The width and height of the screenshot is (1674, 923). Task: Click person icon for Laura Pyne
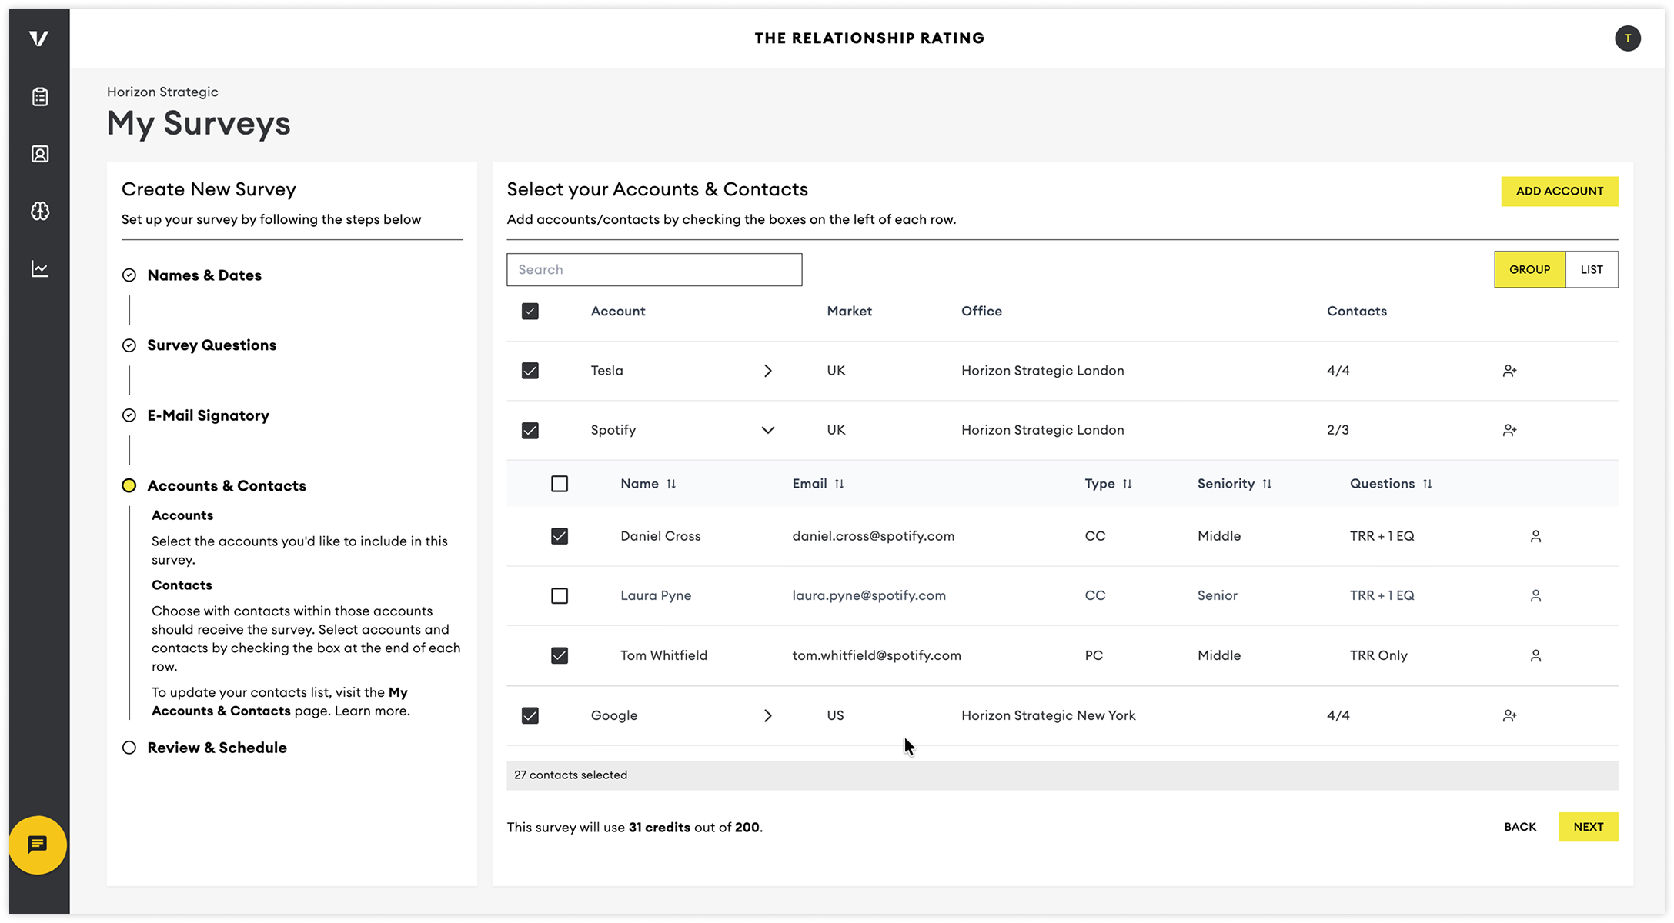[1535, 595]
